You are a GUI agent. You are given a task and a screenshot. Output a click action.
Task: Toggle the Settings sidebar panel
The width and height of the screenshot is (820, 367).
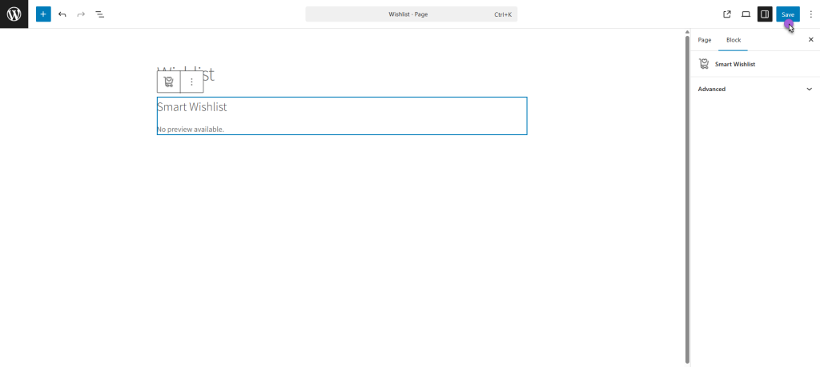765,14
